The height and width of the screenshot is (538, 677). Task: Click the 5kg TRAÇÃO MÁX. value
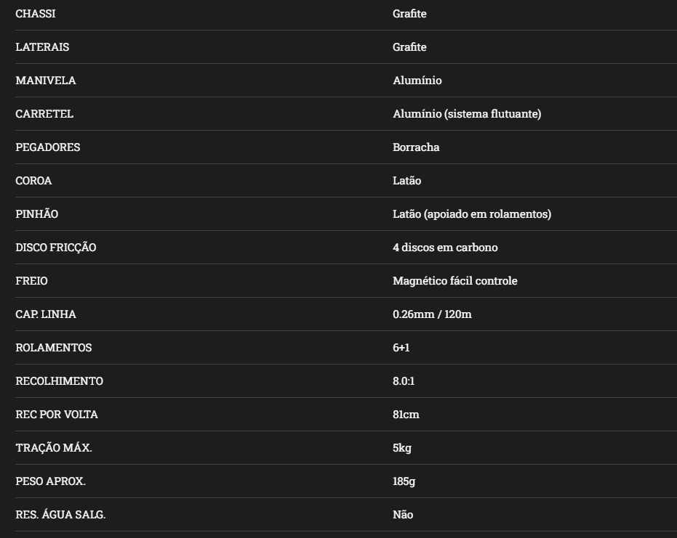pyautogui.click(x=402, y=448)
